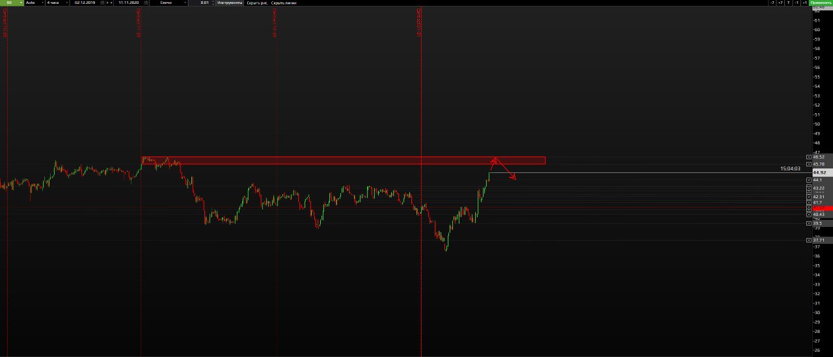The image size is (833, 357).
Task: Click the 15:04:03 time countdown label
Action: [x=790, y=168]
